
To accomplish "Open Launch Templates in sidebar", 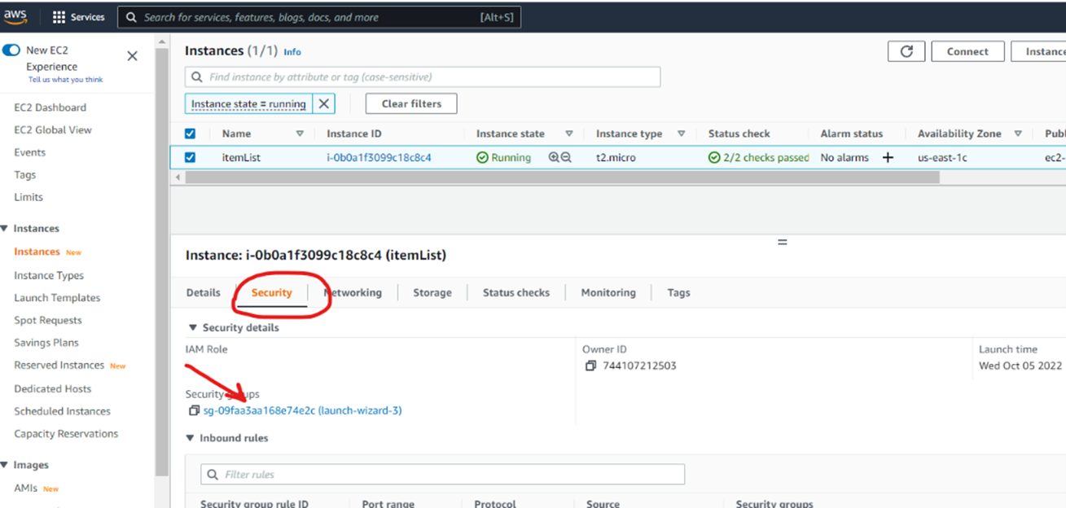I will click(57, 298).
